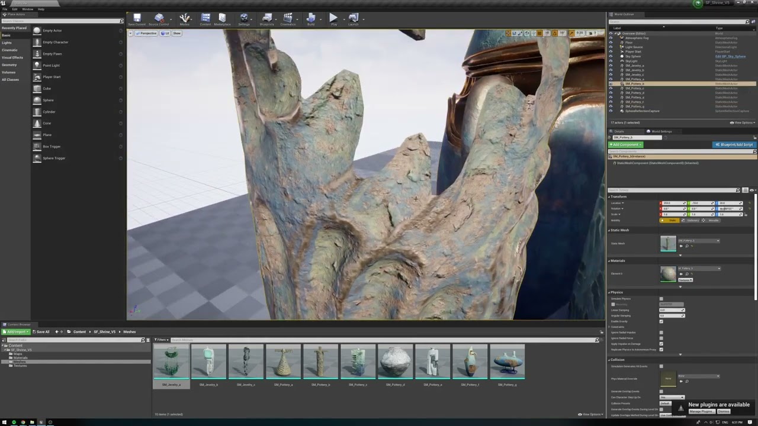
Task: Open the Content Browser Filters dropdown
Action: [161, 340]
